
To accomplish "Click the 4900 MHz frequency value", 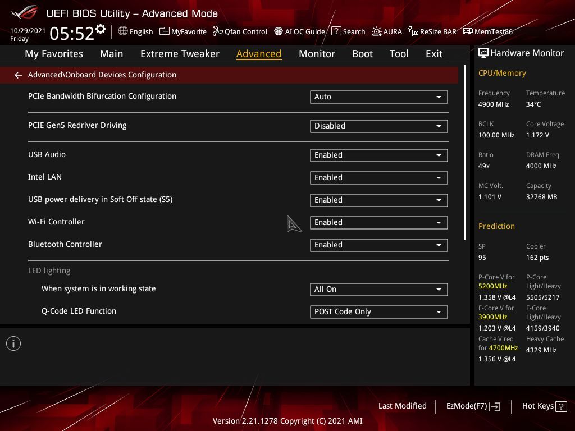I will click(x=493, y=104).
